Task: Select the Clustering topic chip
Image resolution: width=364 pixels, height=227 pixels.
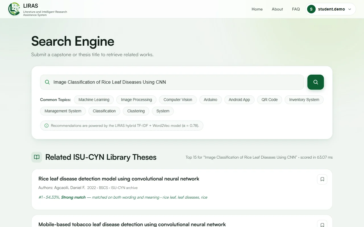Action: 136,111
